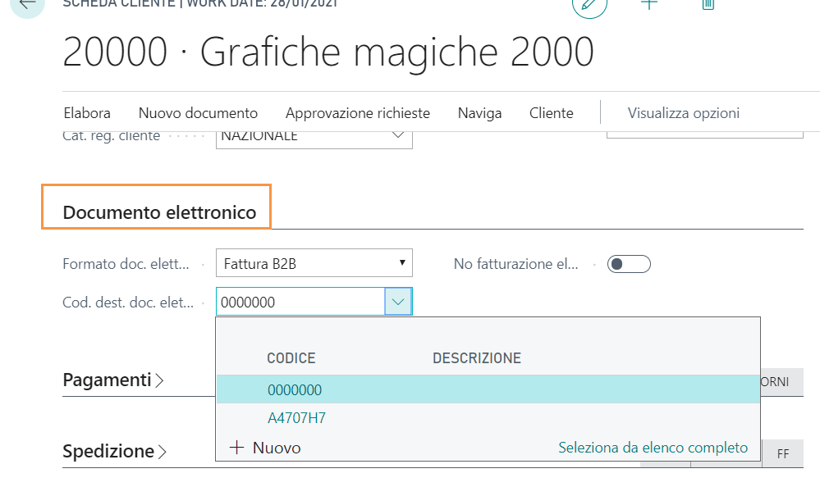Open the Cliente menu
The height and width of the screenshot is (496, 820).
point(551,113)
